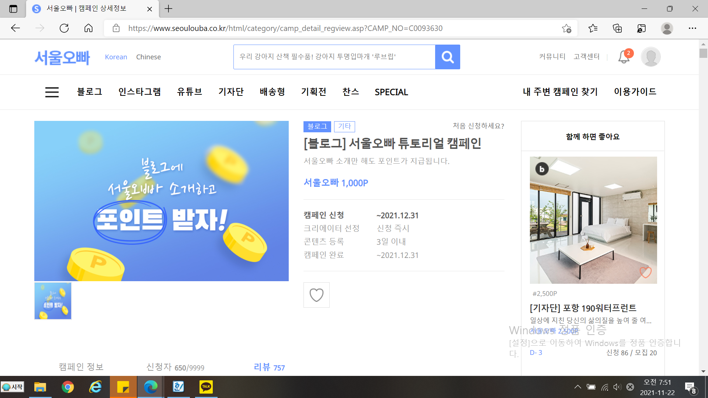Switch site language to Chinese

[x=148, y=57]
